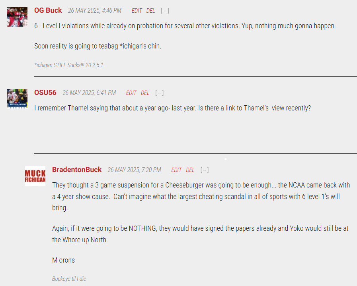Select OG Buck's signature text
357x286 pixels.
point(68,65)
